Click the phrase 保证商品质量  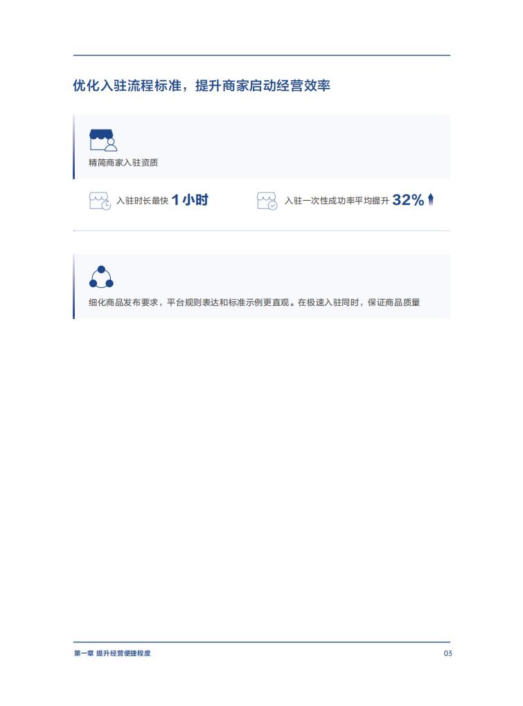[393, 302]
